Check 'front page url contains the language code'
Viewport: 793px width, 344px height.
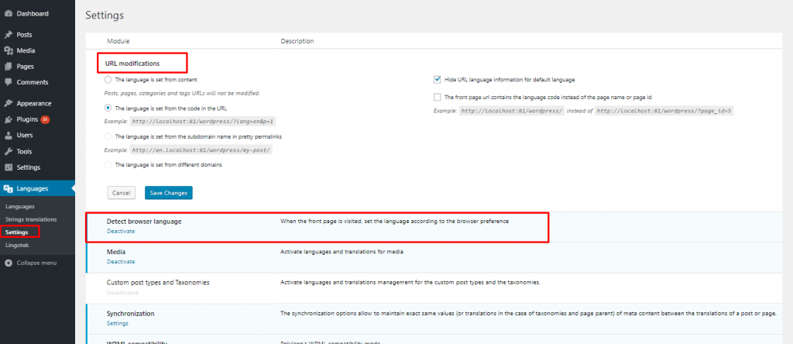coord(438,97)
